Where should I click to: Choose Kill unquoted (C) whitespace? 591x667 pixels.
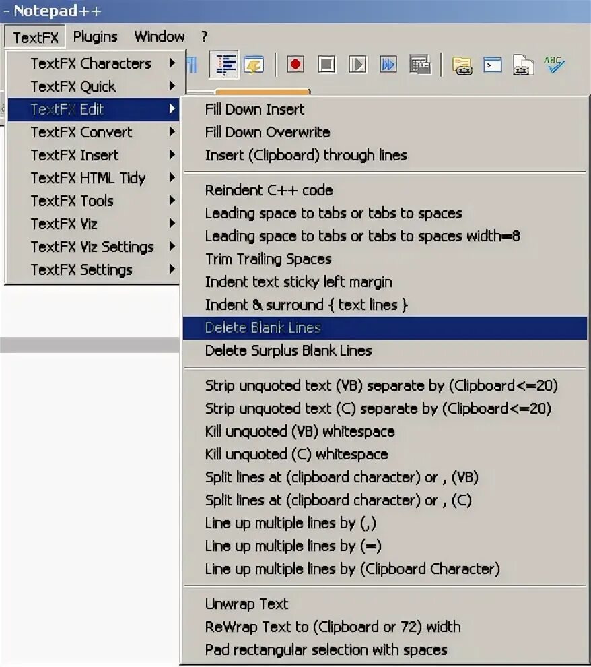point(385,455)
